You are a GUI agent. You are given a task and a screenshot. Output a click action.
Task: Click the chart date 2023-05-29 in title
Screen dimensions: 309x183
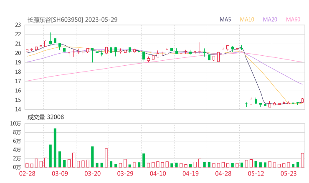(x=101, y=20)
